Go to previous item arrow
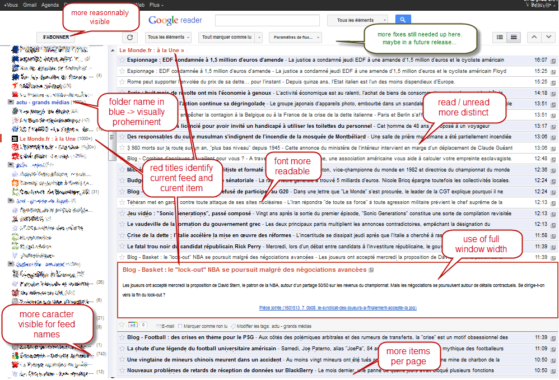Screen dimensions: 559x380 click(x=534, y=37)
